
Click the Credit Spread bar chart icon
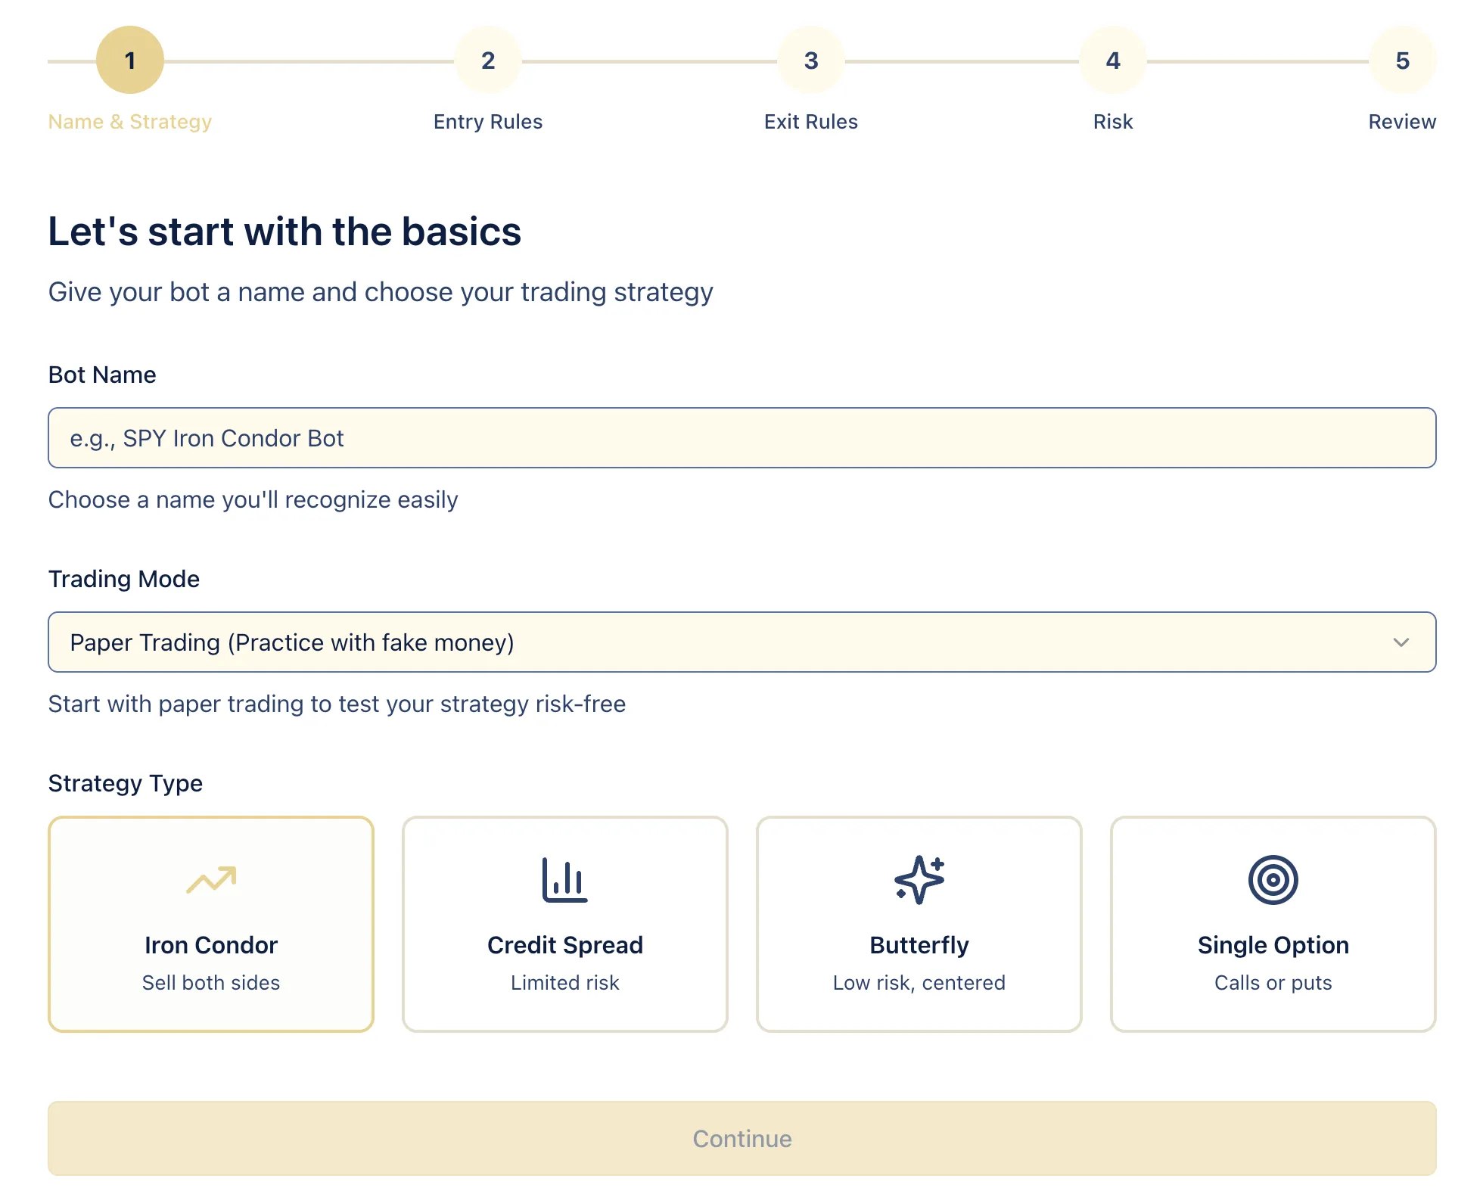click(x=564, y=880)
